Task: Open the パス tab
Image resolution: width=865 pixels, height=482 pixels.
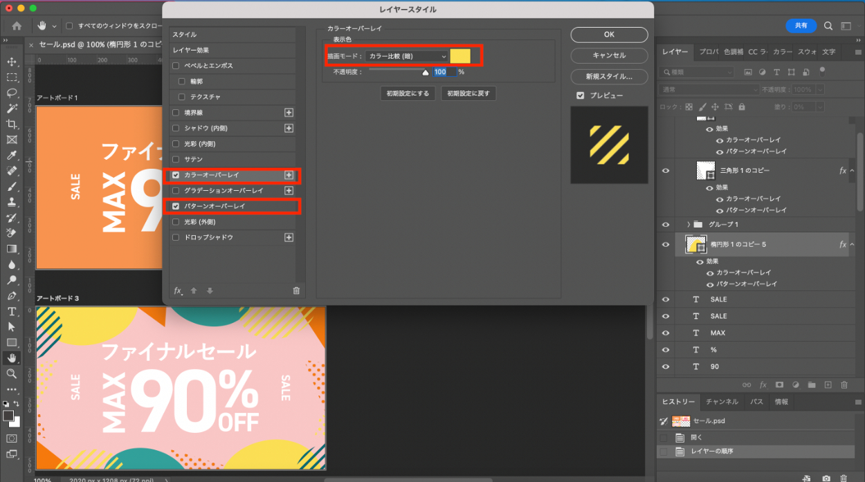Action: [x=757, y=402]
